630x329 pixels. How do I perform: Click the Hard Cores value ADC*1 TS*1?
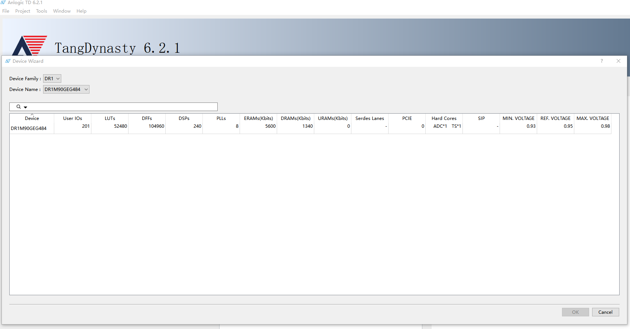pos(447,126)
